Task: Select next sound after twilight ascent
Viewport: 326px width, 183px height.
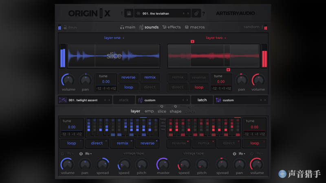Action: (109, 100)
